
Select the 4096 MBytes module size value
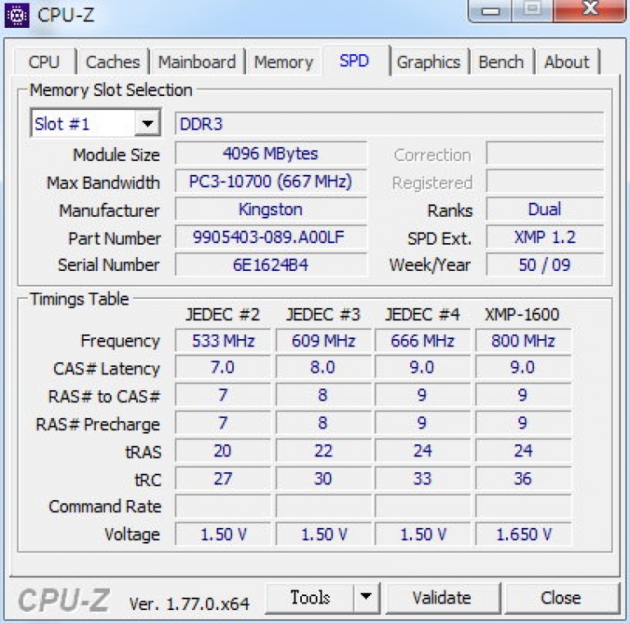(271, 154)
